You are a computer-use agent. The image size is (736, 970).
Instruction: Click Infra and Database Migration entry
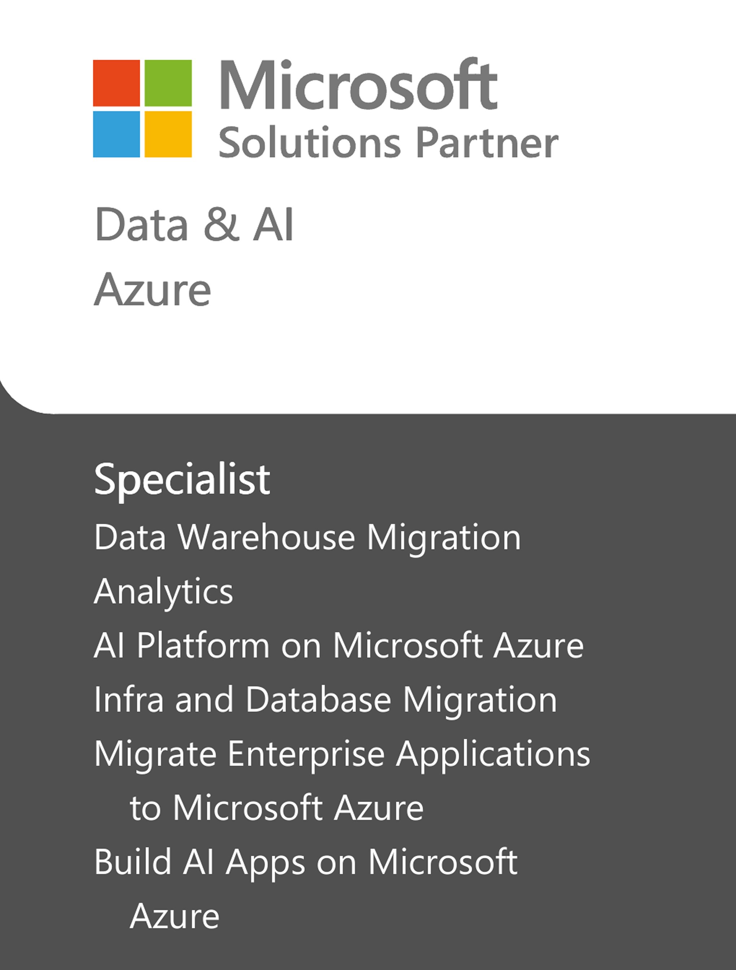click(x=326, y=700)
